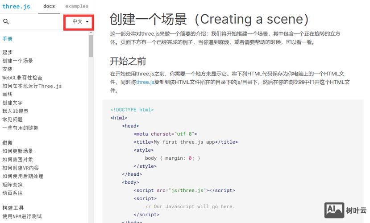Click the search magnifier icon
Screen dimensions: 370x223
pyautogui.click(x=6, y=21)
